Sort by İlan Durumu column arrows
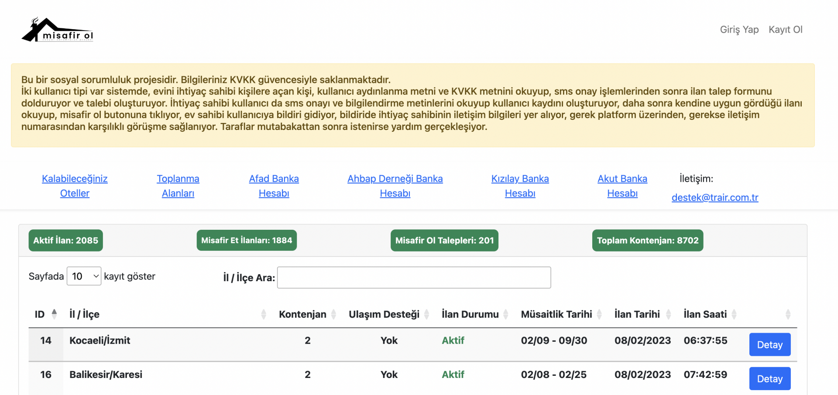Viewport: 838px width, 395px height. (506, 314)
